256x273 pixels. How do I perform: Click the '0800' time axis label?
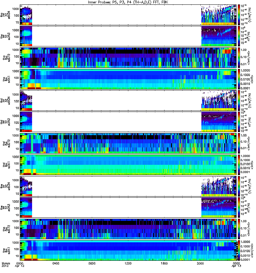[92, 263]
